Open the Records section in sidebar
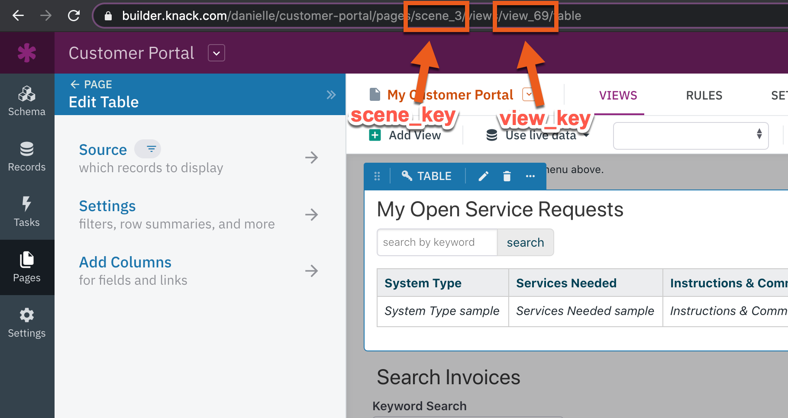788x418 pixels. (27, 157)
